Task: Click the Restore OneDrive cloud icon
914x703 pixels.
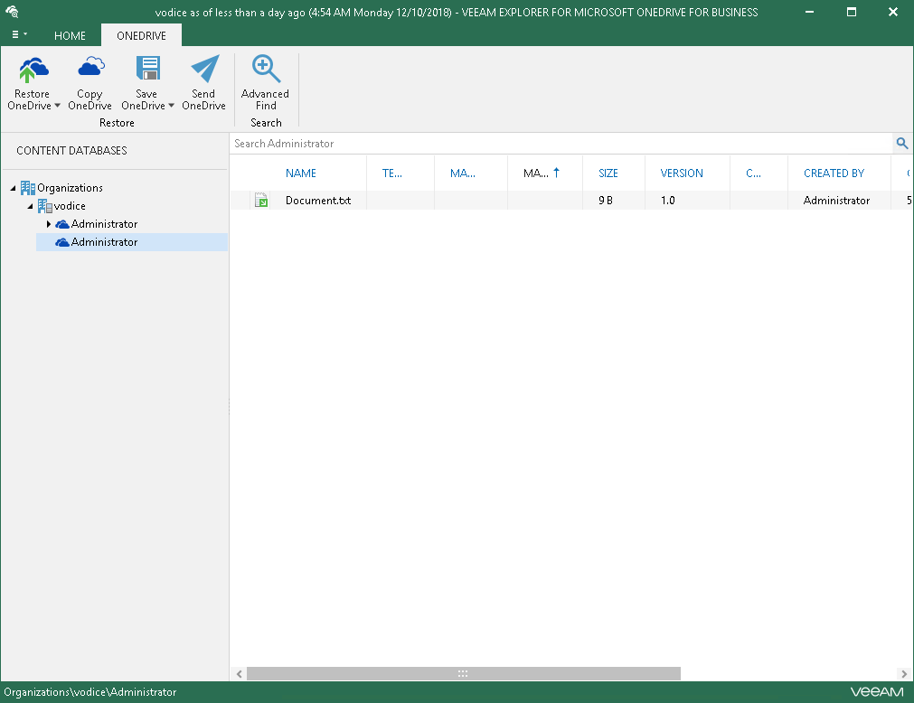Action: click(33, 70)
